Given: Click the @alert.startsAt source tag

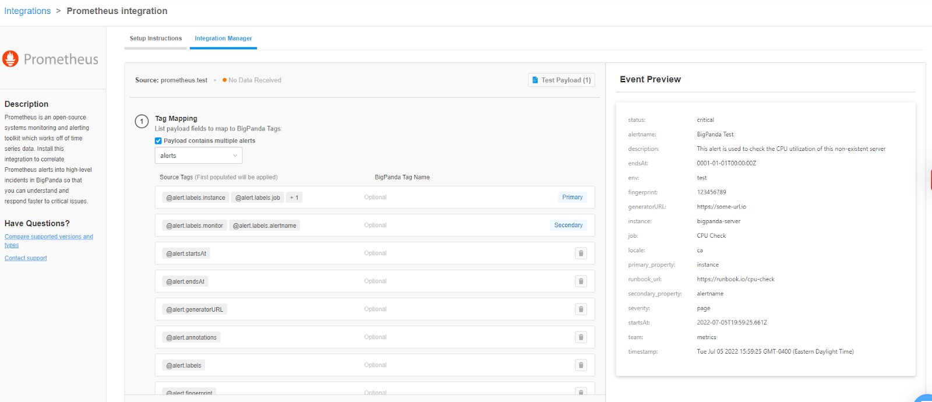Looking at the screenshot, I should tap(186, 253).
